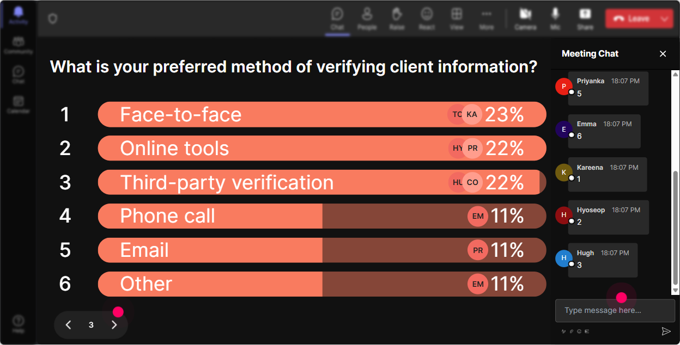Click the PR voter avatar on Email
Image resolution: width=680 pixels, height=345 pixels.
coord(478,250)
